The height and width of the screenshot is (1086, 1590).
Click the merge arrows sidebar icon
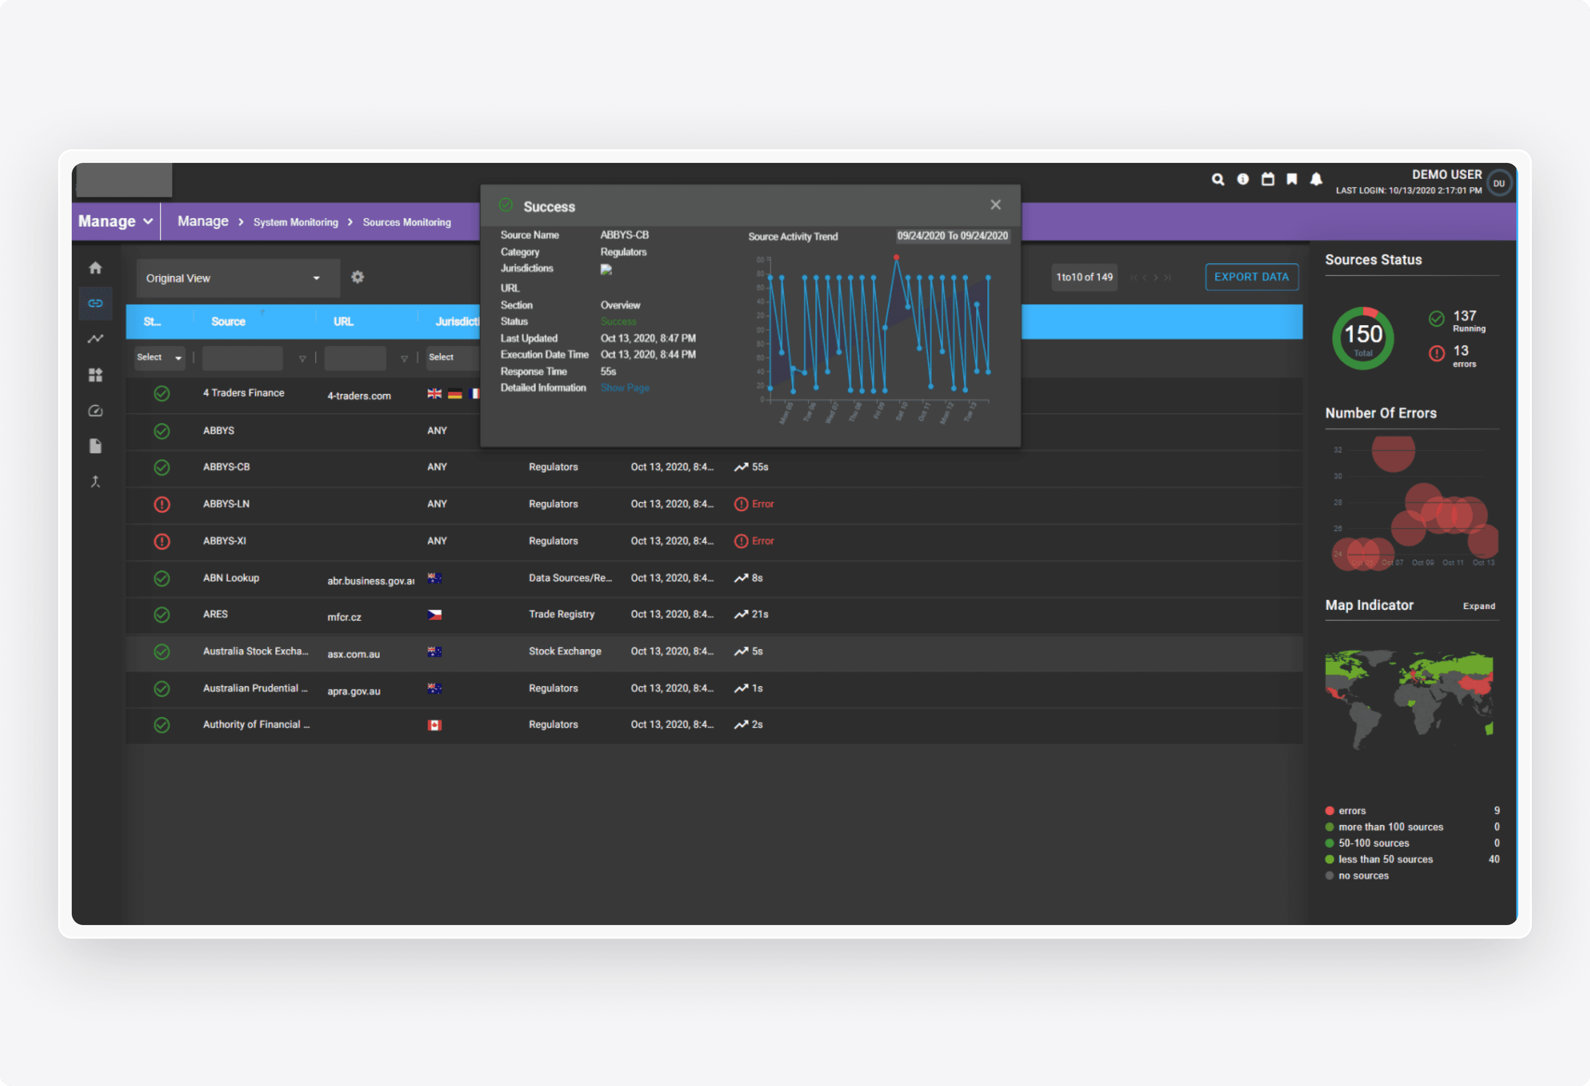pos(95,482)
